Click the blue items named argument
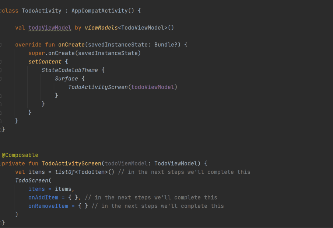333x228 pixels. [37, 189]
